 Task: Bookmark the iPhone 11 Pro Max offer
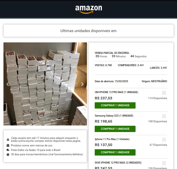click(164, 140)
